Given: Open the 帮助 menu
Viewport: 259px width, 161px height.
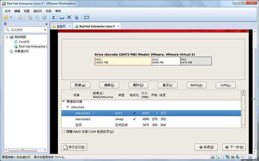Looking at the screenshot, I should coord(58,11).
